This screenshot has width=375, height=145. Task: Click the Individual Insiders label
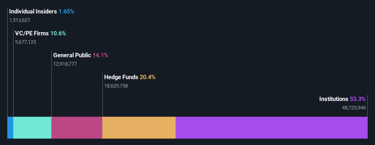click(33, 12)
